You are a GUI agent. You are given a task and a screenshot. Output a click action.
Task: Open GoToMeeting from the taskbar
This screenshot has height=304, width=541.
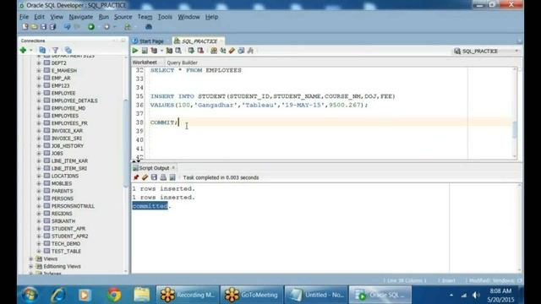click(252, 295)
